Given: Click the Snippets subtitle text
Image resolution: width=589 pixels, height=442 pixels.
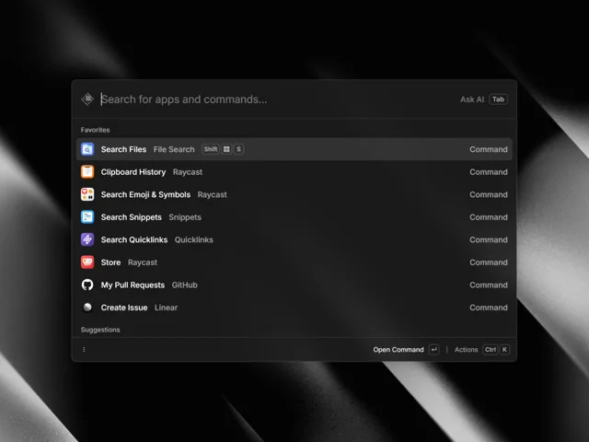Looking at the screenshot, I should pos(185,217).
